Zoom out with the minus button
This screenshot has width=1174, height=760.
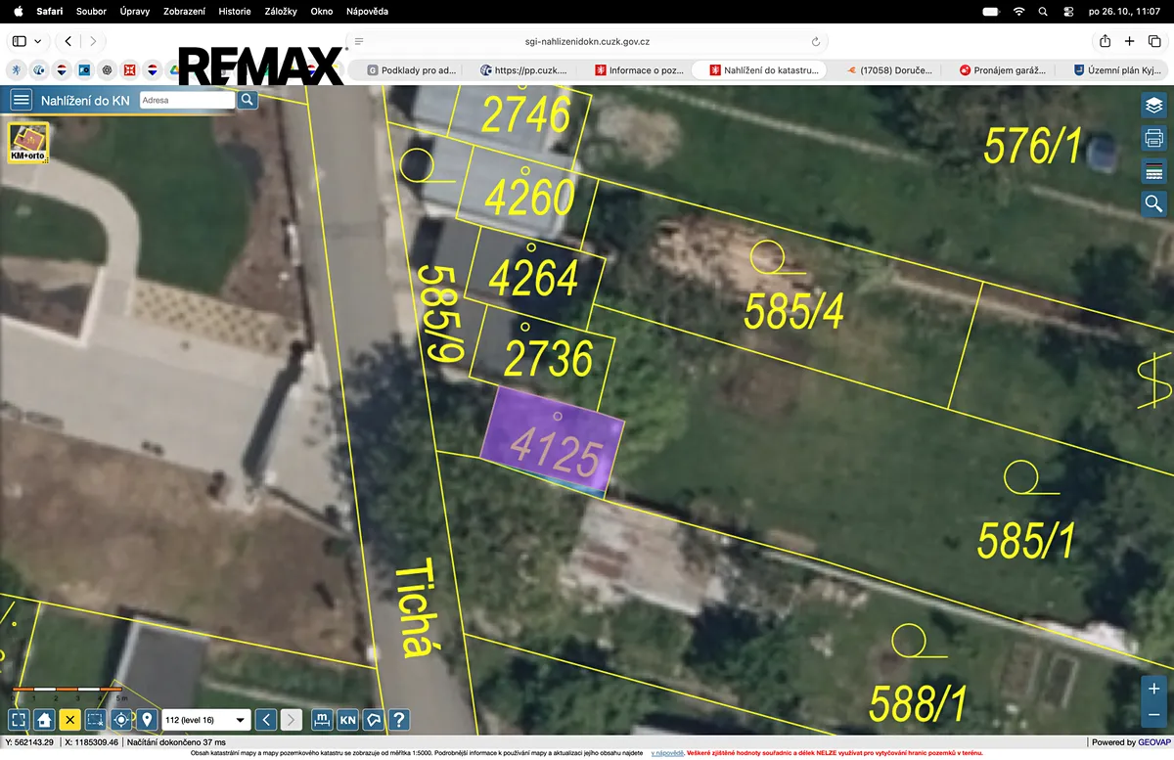point(1153,714)
